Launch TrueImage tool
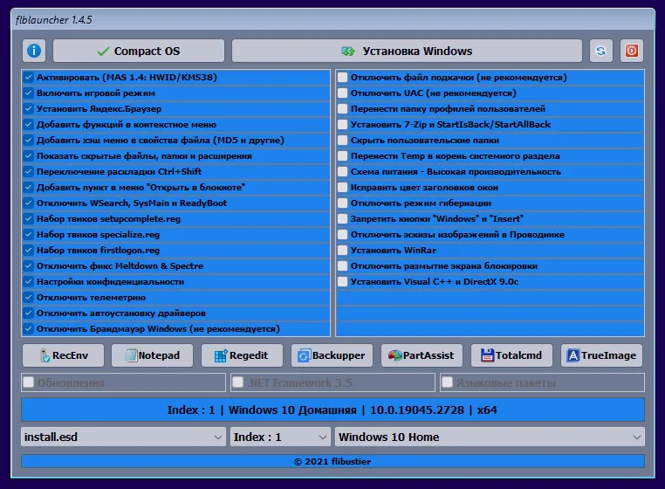The image size is (665, 489). click(x=601, y=355)
